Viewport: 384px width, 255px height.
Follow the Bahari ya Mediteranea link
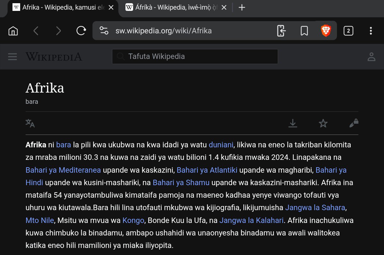(x=63, y=170)
